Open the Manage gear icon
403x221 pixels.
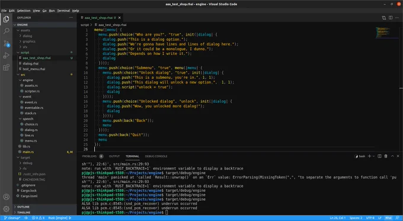pyautogui.click(x=6, y=209)
